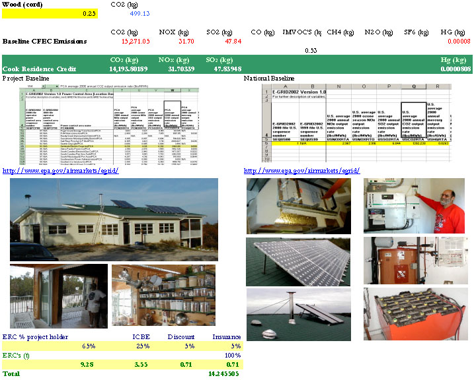Viewport: 474px width, 380px height.
Task: Select the red 15,271.05 baseline CO2 value
Action: coord(136,42)
